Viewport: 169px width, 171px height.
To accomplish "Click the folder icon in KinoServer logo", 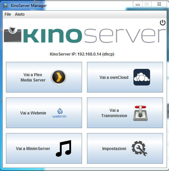I will pos(13,35).
